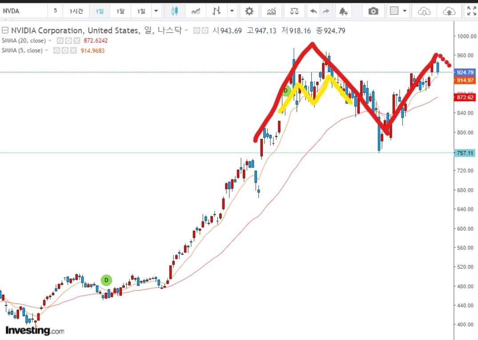This screenshot has height=340, width=478.
Task: Expand arrow next to SMMA (20, close)
Action: [50, 40]
